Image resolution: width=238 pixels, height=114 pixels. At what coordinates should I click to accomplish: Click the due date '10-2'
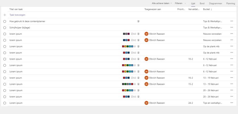click(x=190, y=59)
